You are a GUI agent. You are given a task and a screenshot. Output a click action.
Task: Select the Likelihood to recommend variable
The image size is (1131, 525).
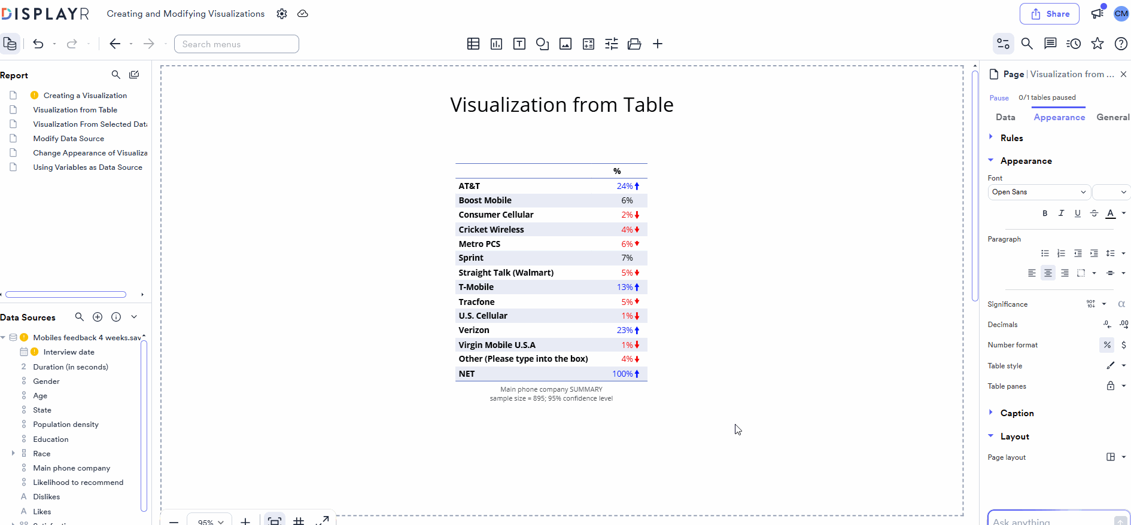tap(78, 483)
